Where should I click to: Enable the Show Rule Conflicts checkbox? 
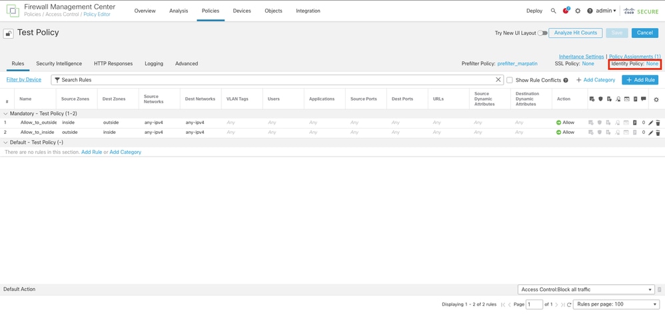pos(509,80)
